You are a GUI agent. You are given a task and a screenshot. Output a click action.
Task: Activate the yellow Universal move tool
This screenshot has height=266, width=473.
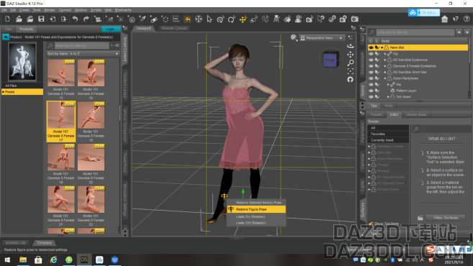coord(243,19)
